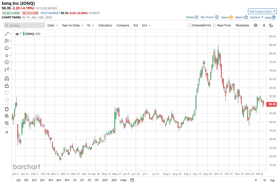Select the 3M range button
This screenshot has height=186, width=279.
50,180
